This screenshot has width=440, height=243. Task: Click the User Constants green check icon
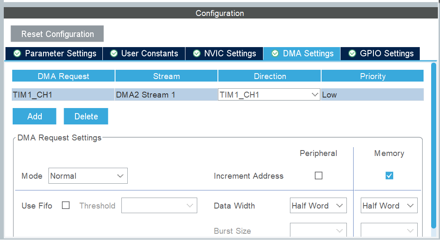coord(113,54)
